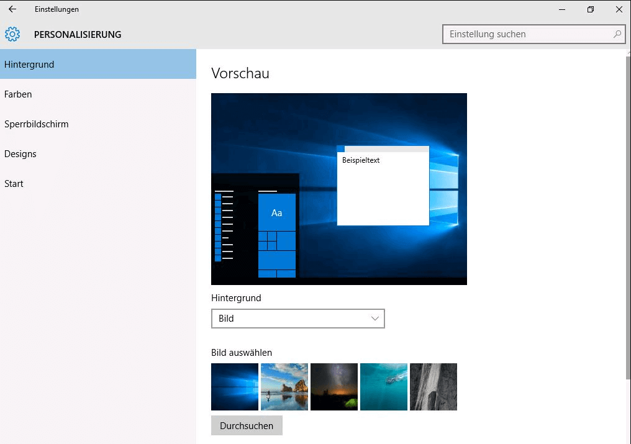The height and width of the screenshot is (444, 631).
Task: Choose the beach rocks wallpaper thumbnail
Action: 284,387
